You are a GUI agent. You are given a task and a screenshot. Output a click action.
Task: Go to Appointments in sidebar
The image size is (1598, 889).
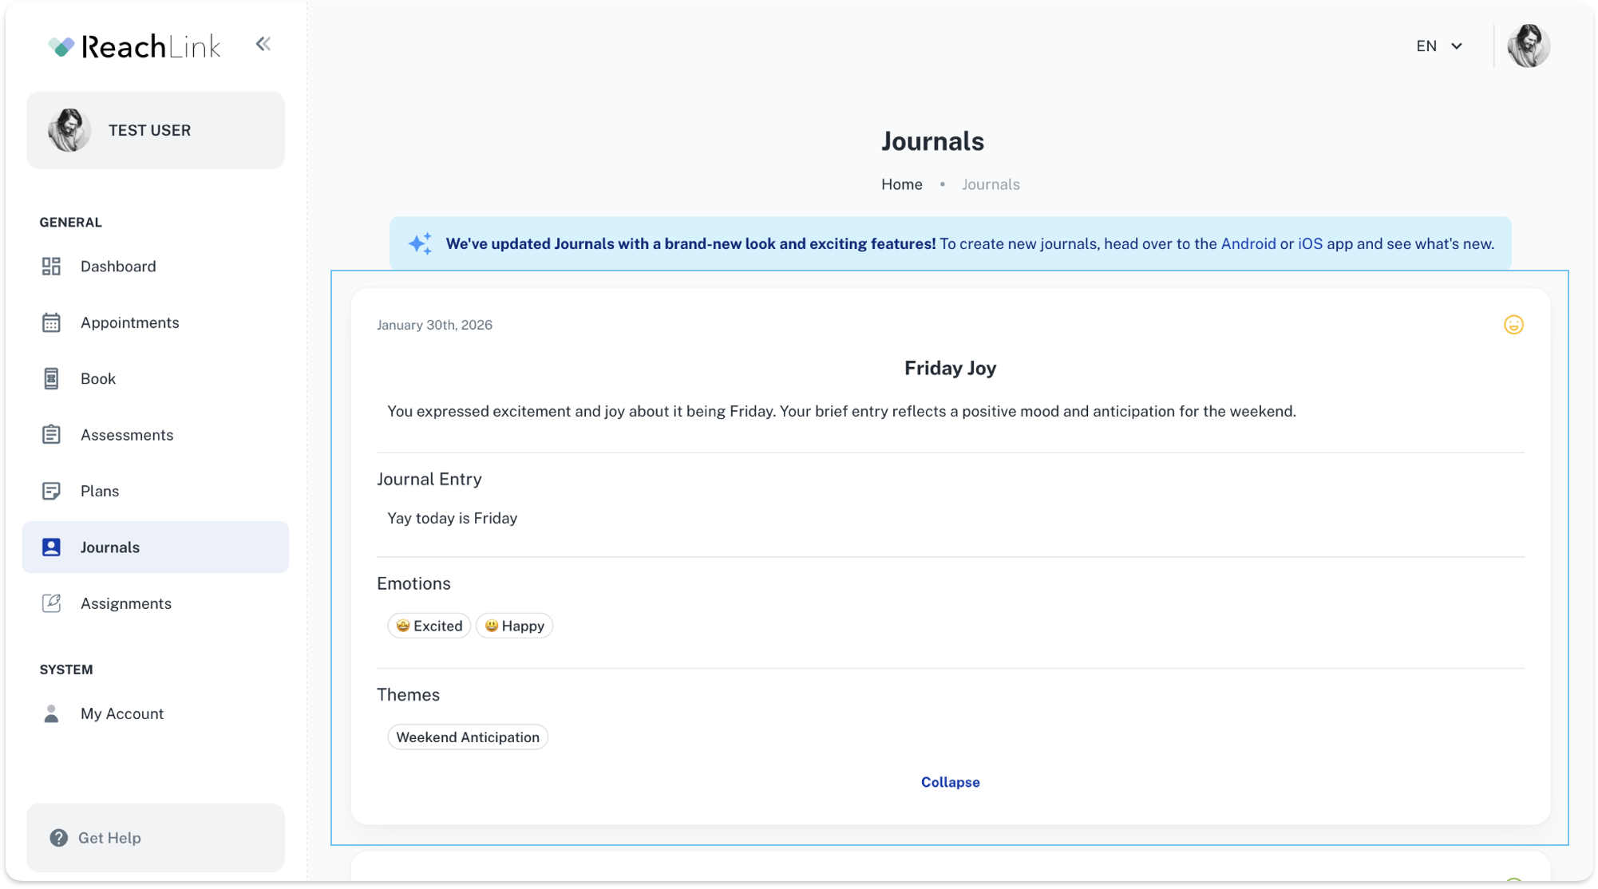129,322
